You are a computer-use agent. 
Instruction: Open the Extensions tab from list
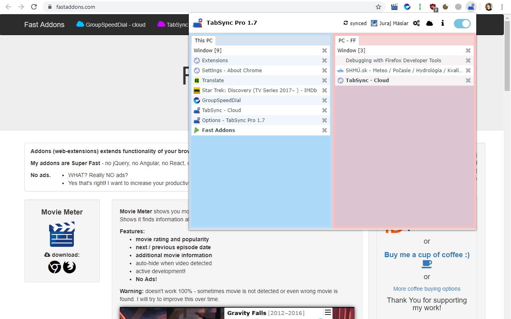tap(261, 61)
